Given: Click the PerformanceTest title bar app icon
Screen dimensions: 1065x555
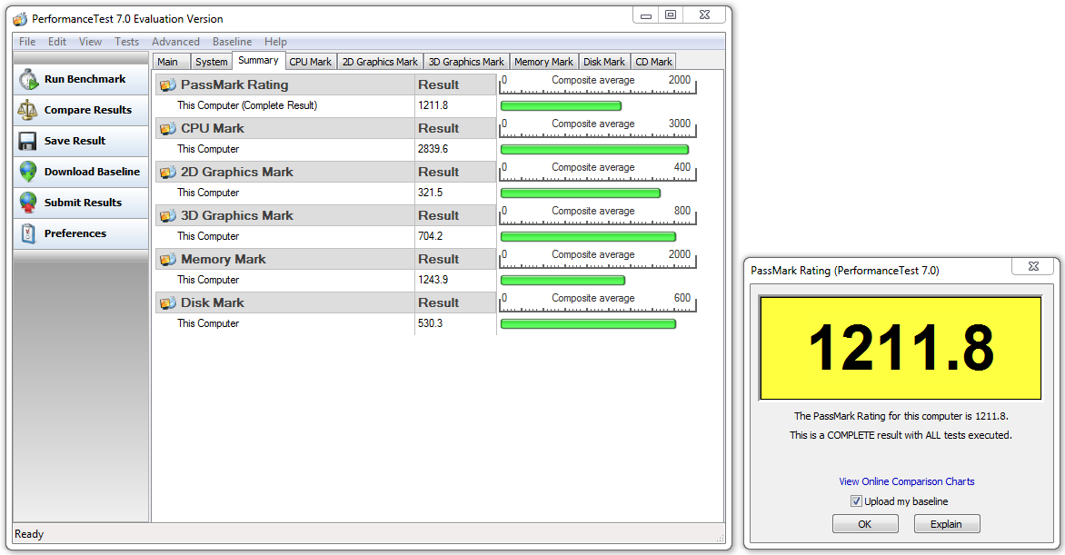Looking at the screenshot, I should [20, 18].
